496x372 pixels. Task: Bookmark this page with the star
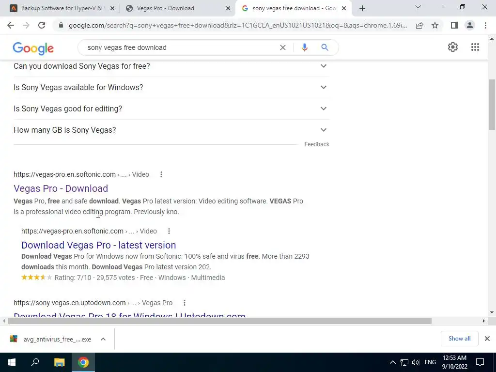(x=435, y=25)
